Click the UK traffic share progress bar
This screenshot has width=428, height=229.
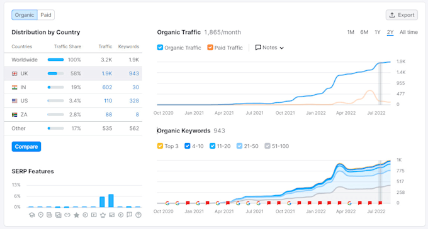tap(55, 73)
